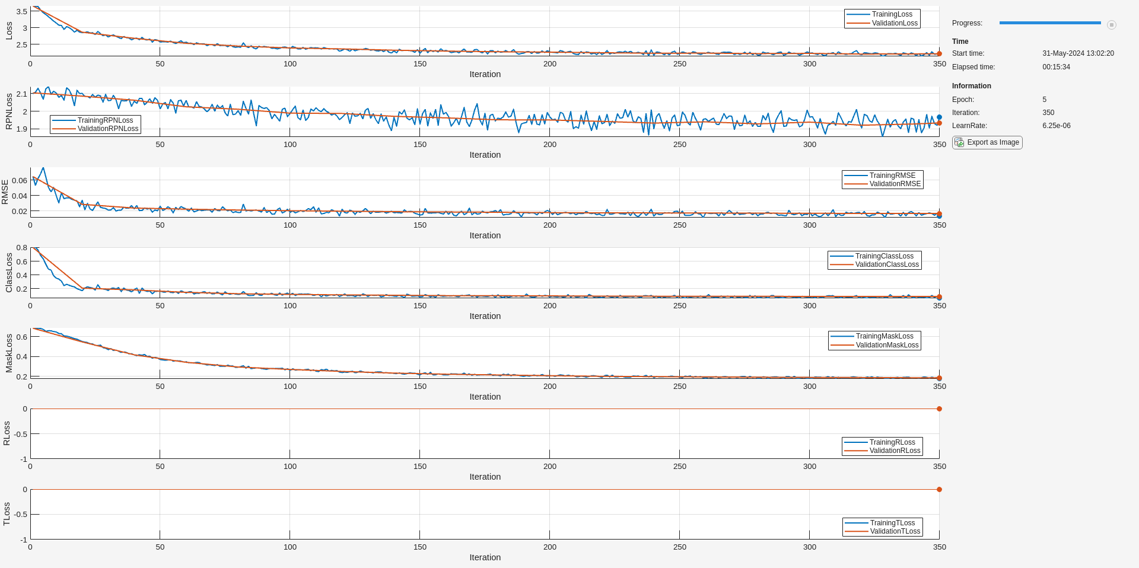Image resolution: width=1139 pixels, height=568 pixels.
Task: Click the stop training button
Action: [x=1112, y=25]
